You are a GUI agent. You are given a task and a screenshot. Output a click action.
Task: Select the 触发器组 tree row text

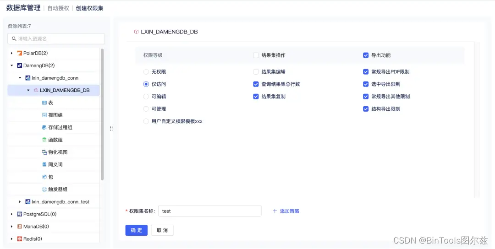click(58, 189)
